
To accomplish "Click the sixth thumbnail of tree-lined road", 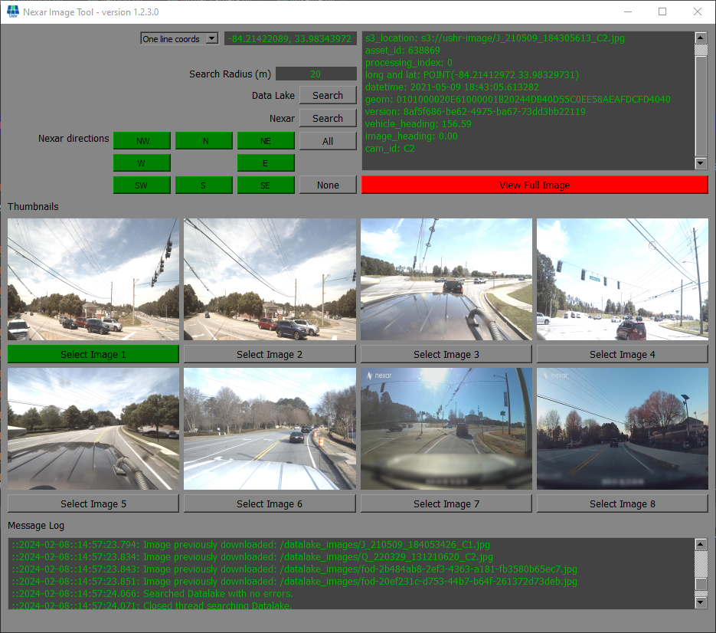I will click(270, 428).
